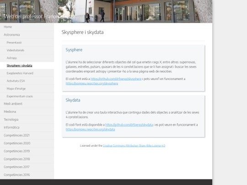Go to the Presentació page

click(x=27, y=42)
